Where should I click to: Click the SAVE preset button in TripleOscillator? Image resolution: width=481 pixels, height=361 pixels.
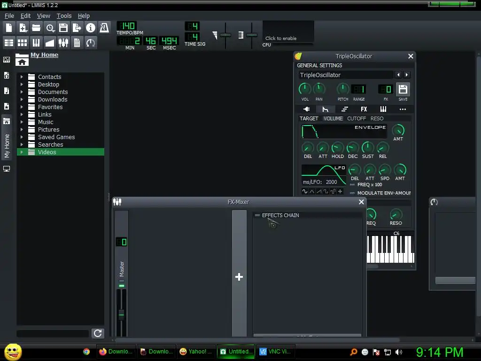click(403, 90)
